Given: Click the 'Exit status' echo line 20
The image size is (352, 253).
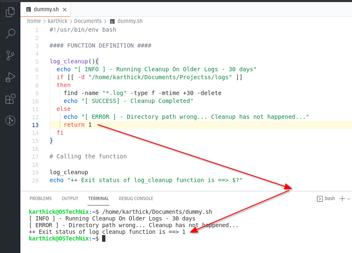Looking at the screenshot, I should 146,180.
